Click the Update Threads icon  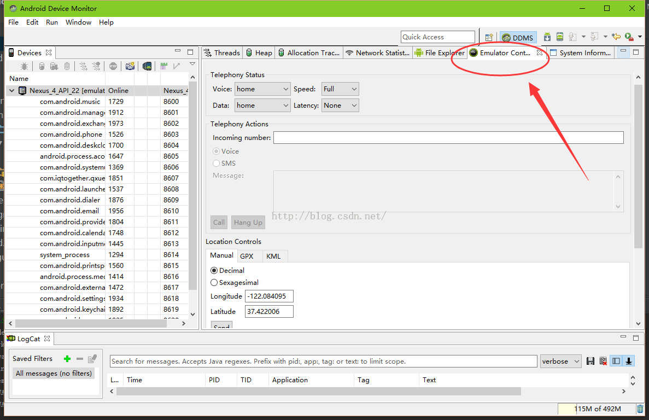click(83, 66)
